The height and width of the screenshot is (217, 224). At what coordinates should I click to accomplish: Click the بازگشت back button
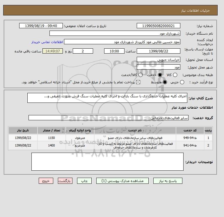65,181
